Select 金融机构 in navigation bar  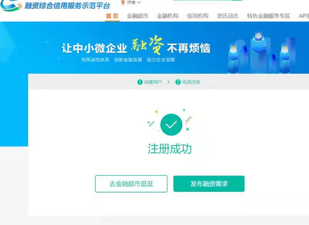pyautogui.click(x=168, y=16)
